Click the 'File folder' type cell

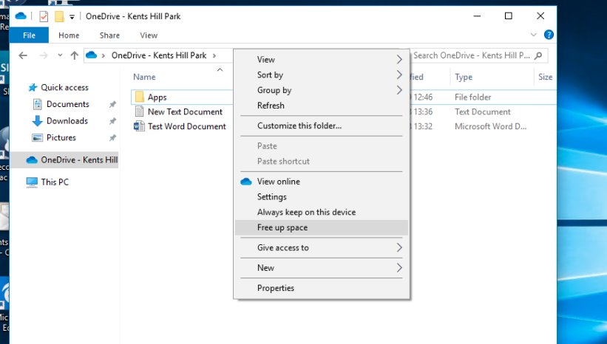472,97
